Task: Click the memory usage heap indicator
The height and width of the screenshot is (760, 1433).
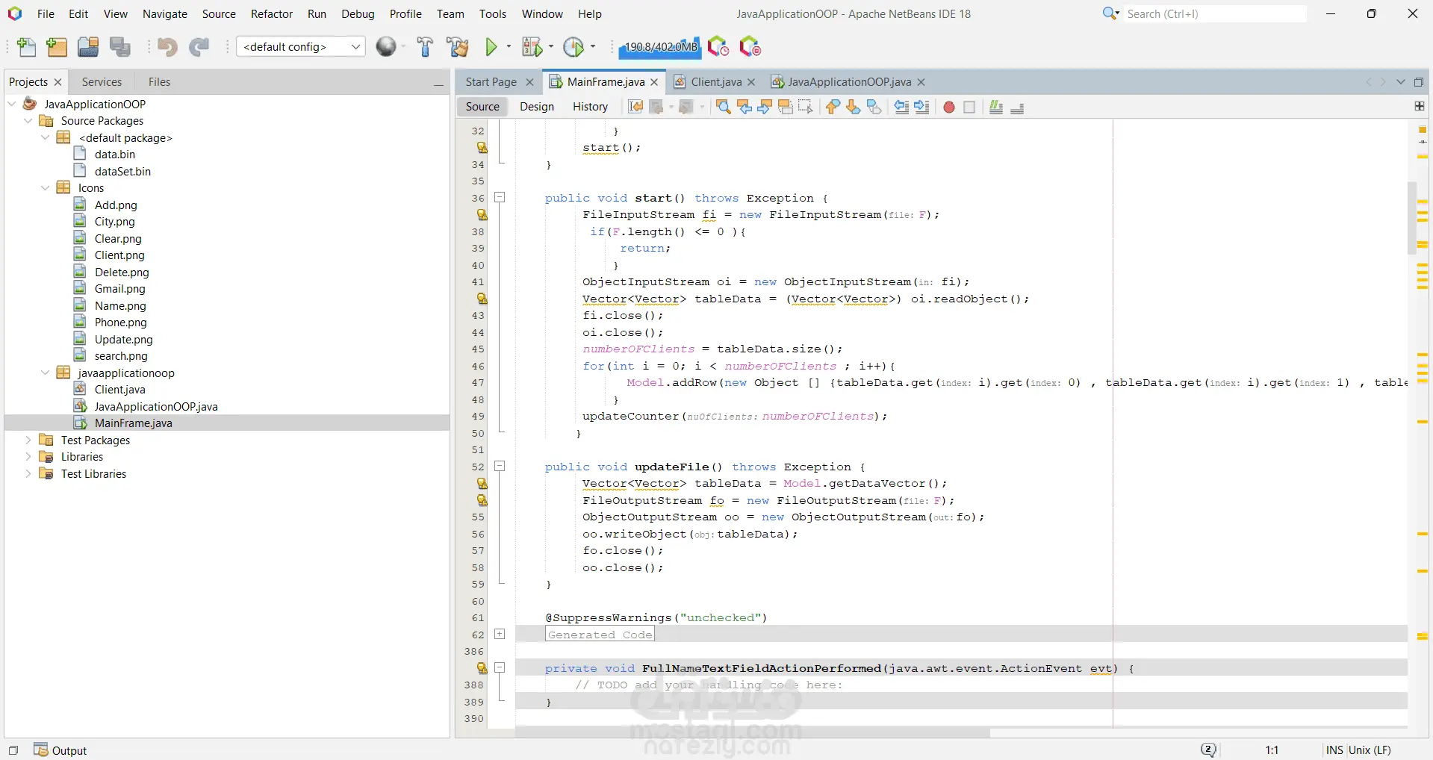Action: point(660,47)
